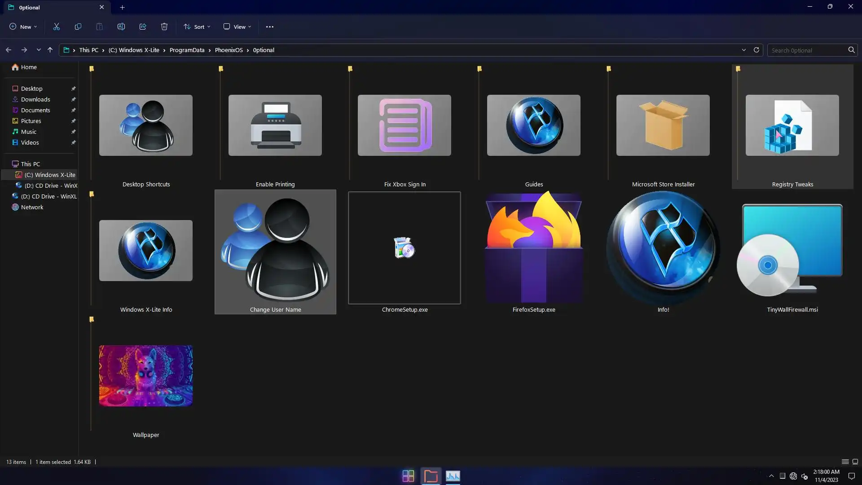This screenshot has height=485, width=862.
Task: Open FirefoxSetup.exe installer icon
Action: (x=533, y=247)
